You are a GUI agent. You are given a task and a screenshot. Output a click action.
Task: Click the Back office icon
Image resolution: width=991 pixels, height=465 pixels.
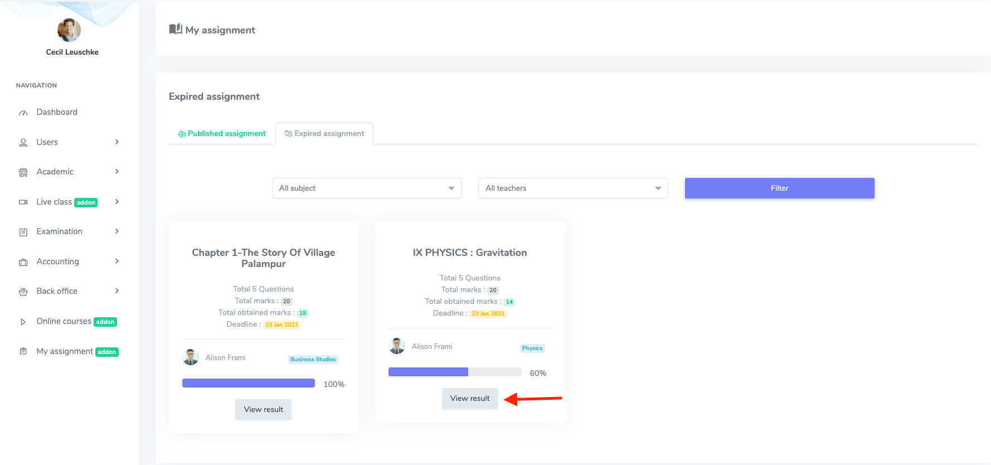(x=23, y=292)
